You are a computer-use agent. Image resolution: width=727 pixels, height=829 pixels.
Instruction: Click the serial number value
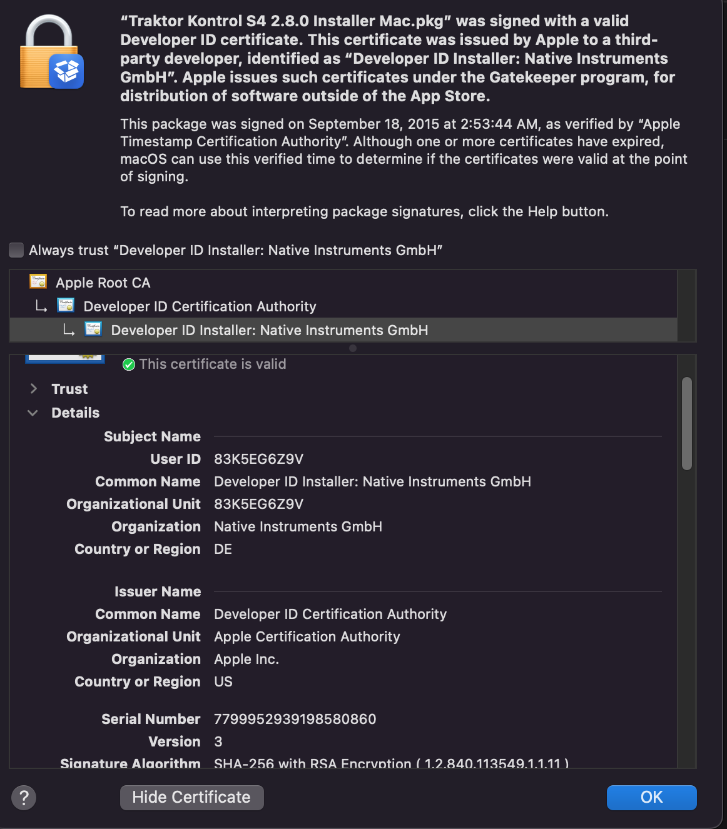tap(295, 719)
